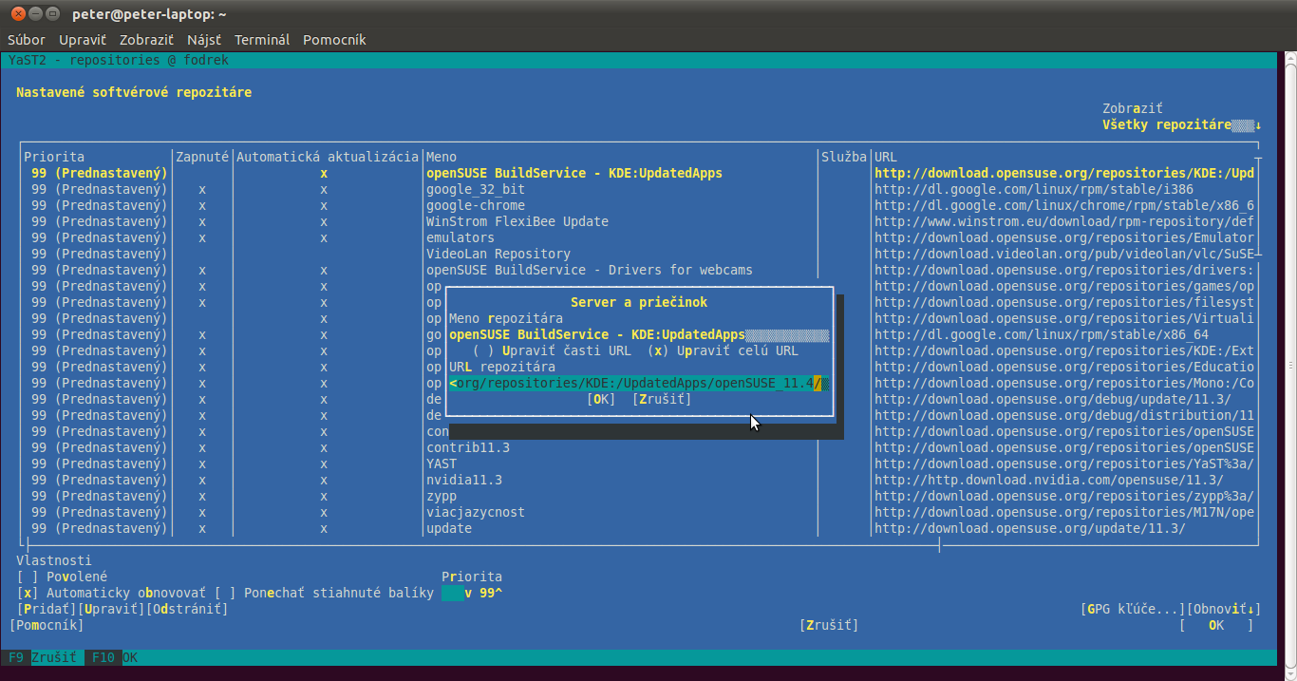Click the bottom Zrušiť button of main screen
The width and height of the screenshot is (1297, 681).
tap(829, 625)
